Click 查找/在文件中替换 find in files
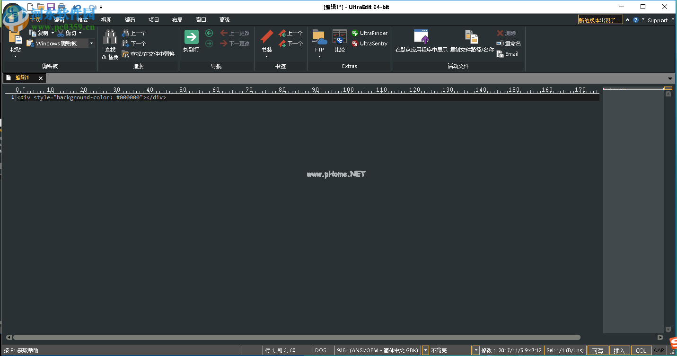 click(x=148, y=54)
